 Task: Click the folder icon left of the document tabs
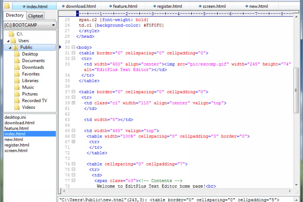[7, 6]
